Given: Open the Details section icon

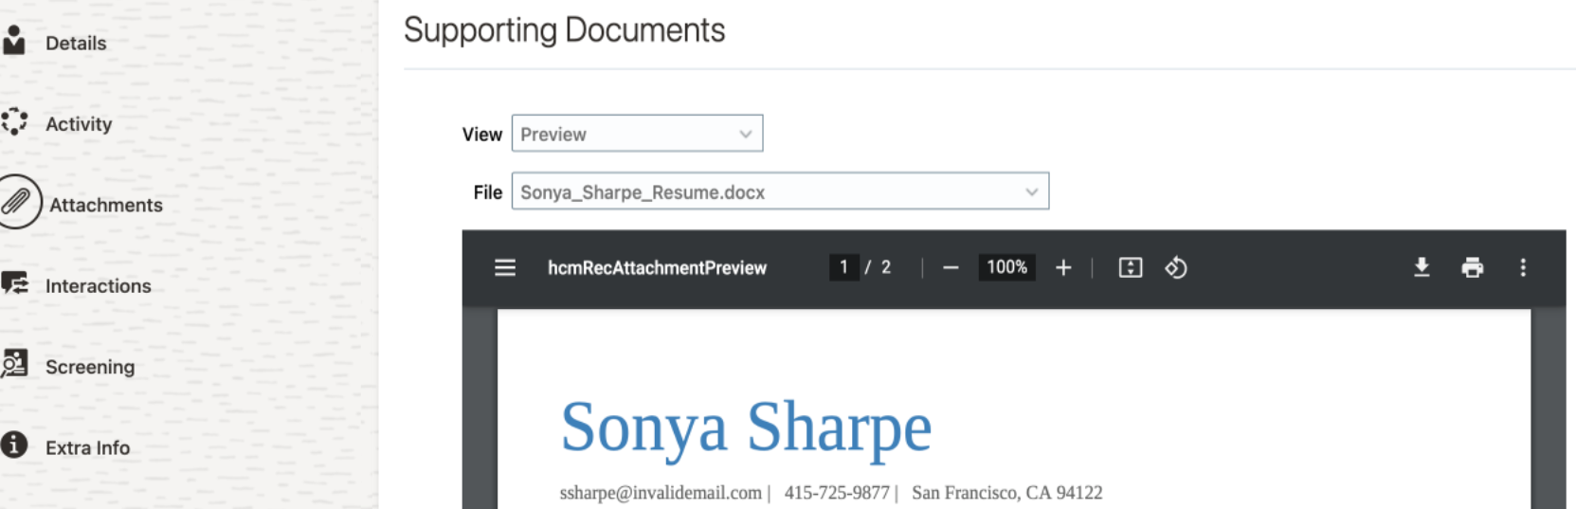Looking at the screenshot, I should point(13,41).
